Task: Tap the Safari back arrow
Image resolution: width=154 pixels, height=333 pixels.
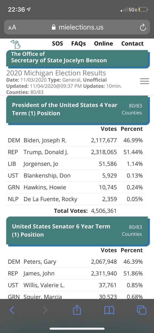Action: [x=12, y=310]
